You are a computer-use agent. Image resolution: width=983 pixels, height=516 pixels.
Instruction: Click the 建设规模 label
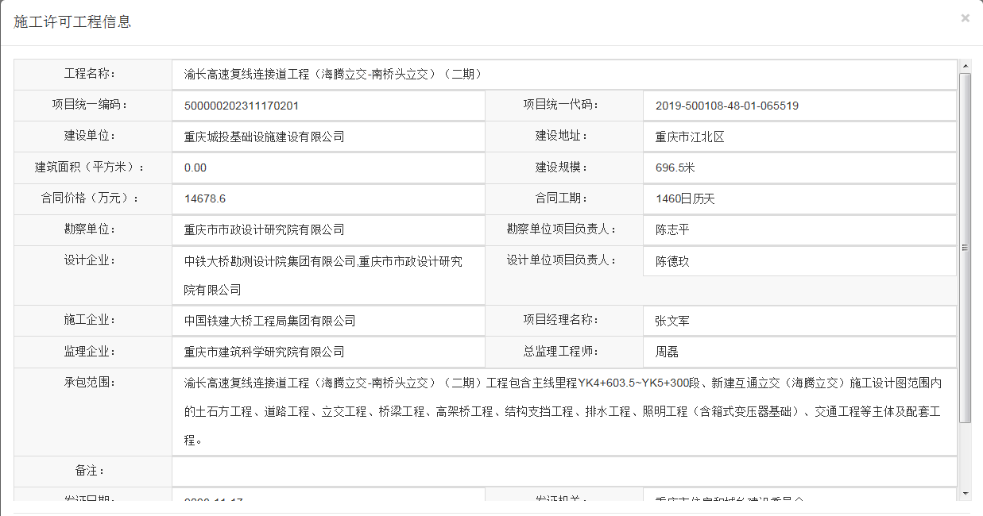(561, 167)
